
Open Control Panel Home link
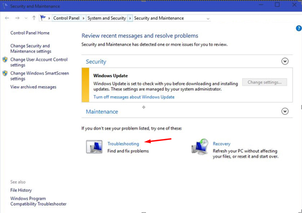click(30, 33)
